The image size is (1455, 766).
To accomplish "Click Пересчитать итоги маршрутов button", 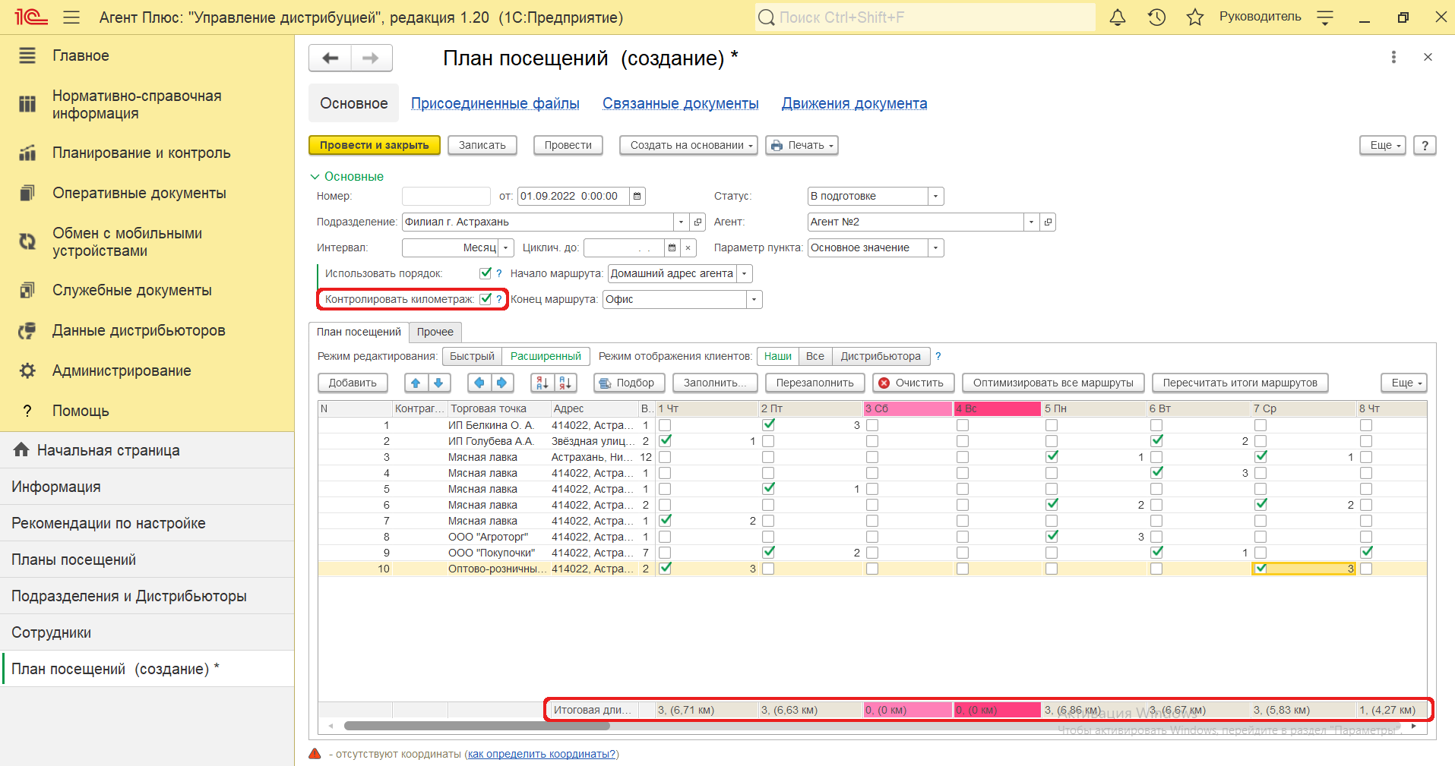I will tap(1240, 383).
